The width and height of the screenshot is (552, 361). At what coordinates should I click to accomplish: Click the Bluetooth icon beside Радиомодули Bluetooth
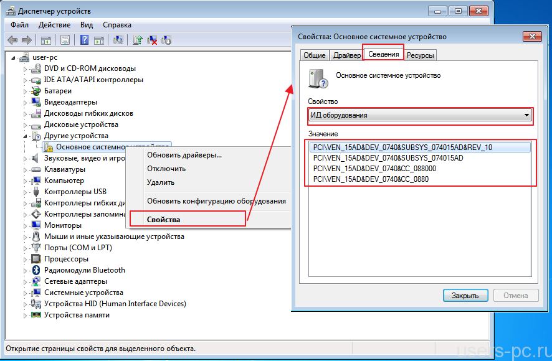[36, 270]
